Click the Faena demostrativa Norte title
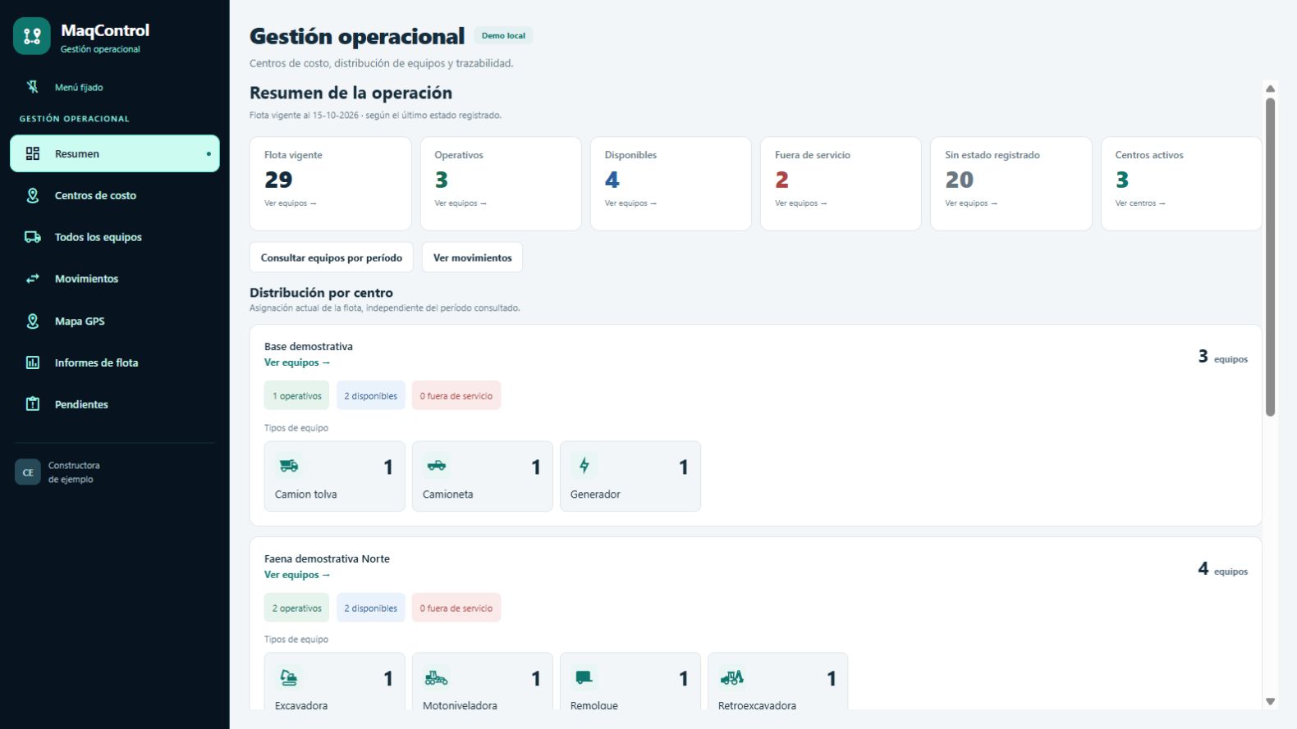1297x729 pixels. [327, 558]
